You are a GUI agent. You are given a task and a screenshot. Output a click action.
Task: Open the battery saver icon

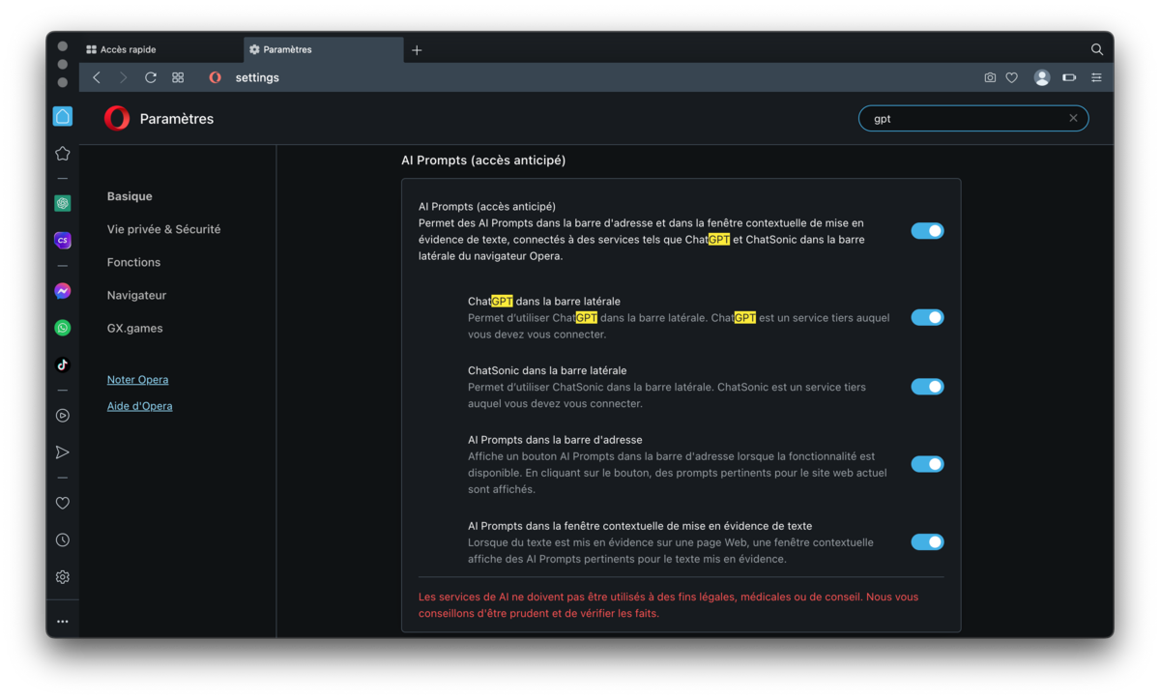tap(1069, 77)
